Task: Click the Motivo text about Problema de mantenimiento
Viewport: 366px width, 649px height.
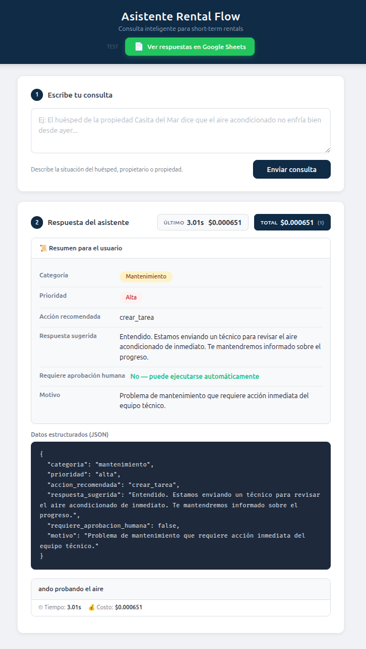Action: click(214, 401)
